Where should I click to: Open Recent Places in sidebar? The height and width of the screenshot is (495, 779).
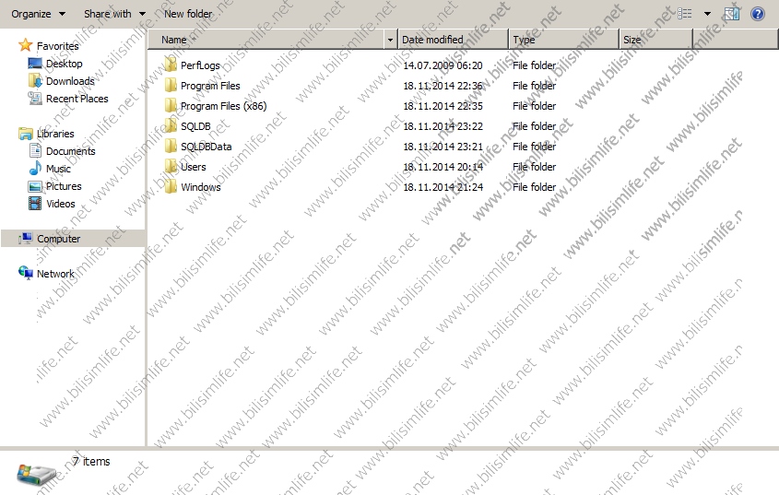tap(77, 99)
